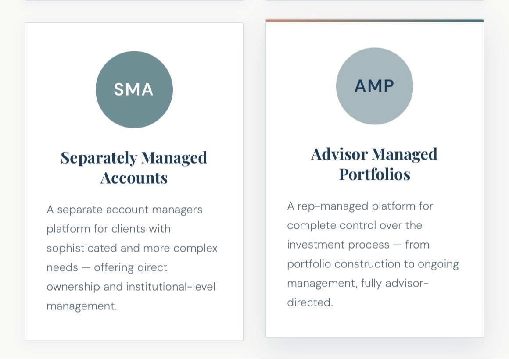Screen dimensions: 509x359
Task: Click the gradient accent bar atop AMP card
Action: (374, 21)
